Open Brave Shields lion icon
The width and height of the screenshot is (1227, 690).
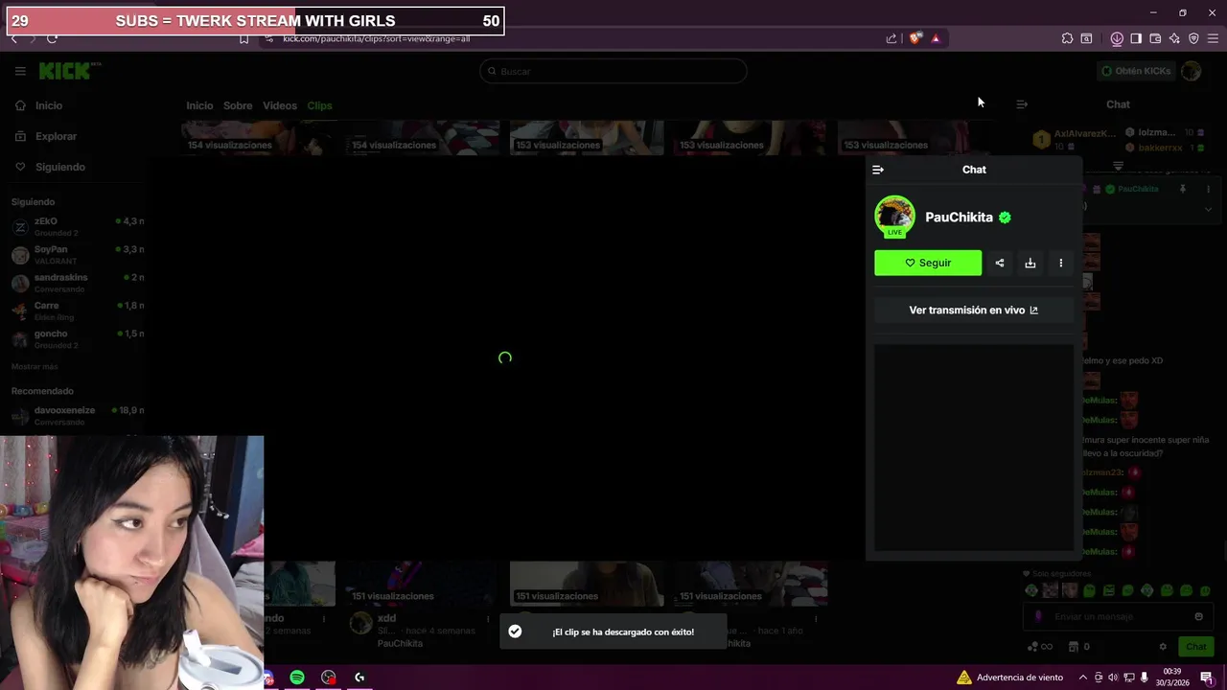[x=915, y=38]
